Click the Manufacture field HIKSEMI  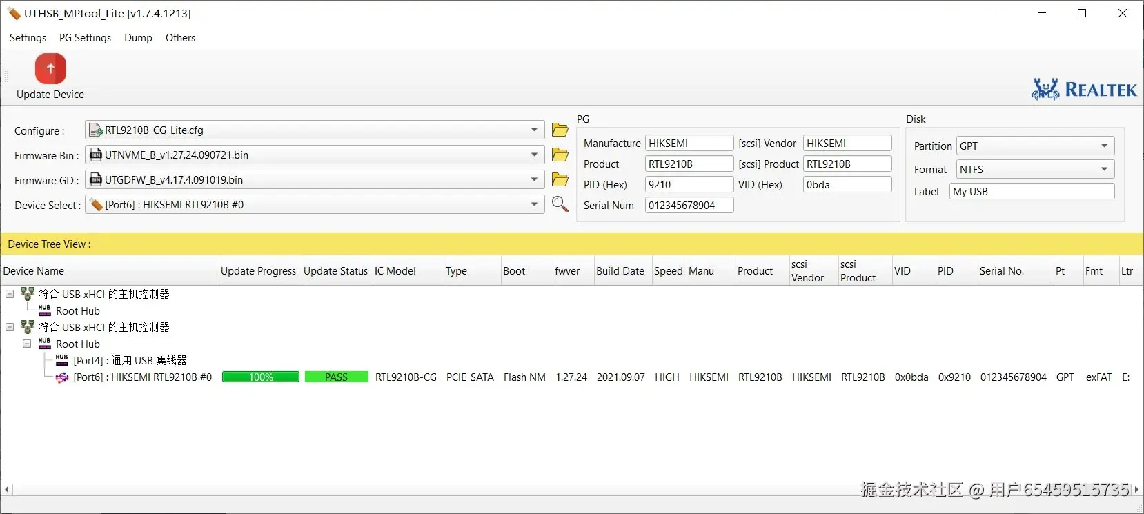click(689, 143)
